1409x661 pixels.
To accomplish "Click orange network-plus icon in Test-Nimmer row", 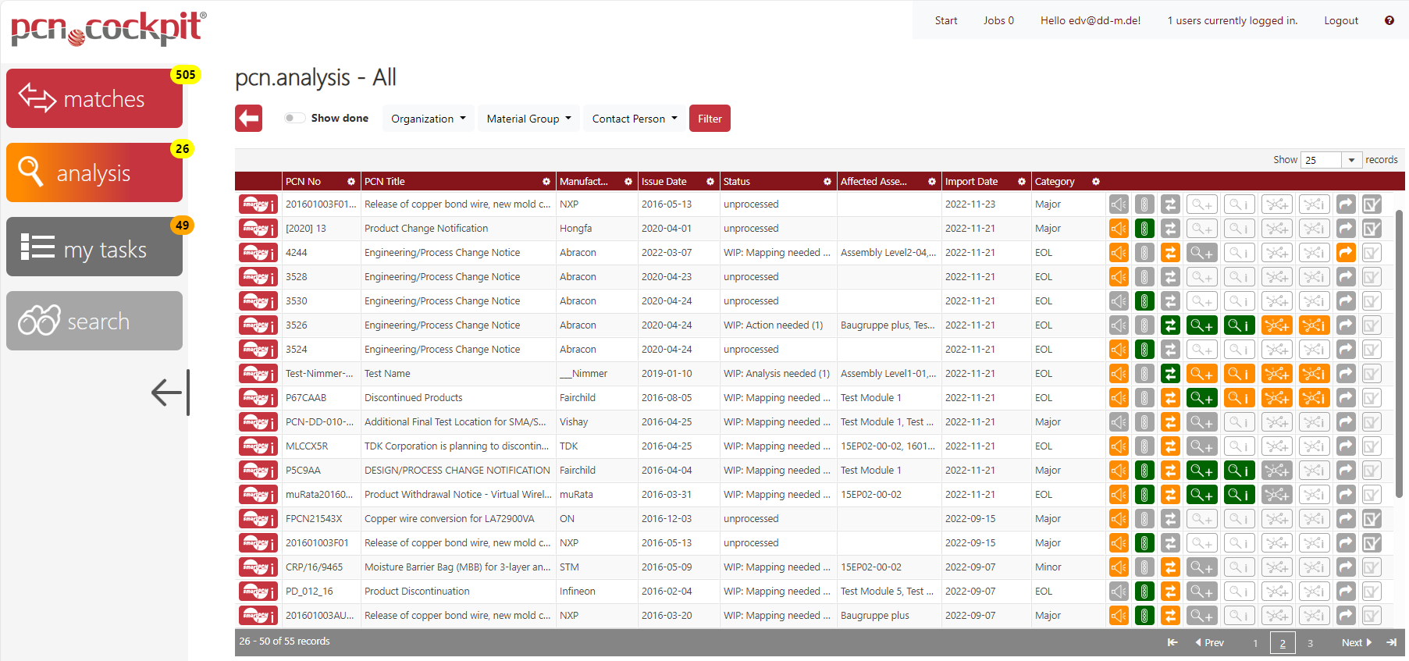I will click(1276, 374).
